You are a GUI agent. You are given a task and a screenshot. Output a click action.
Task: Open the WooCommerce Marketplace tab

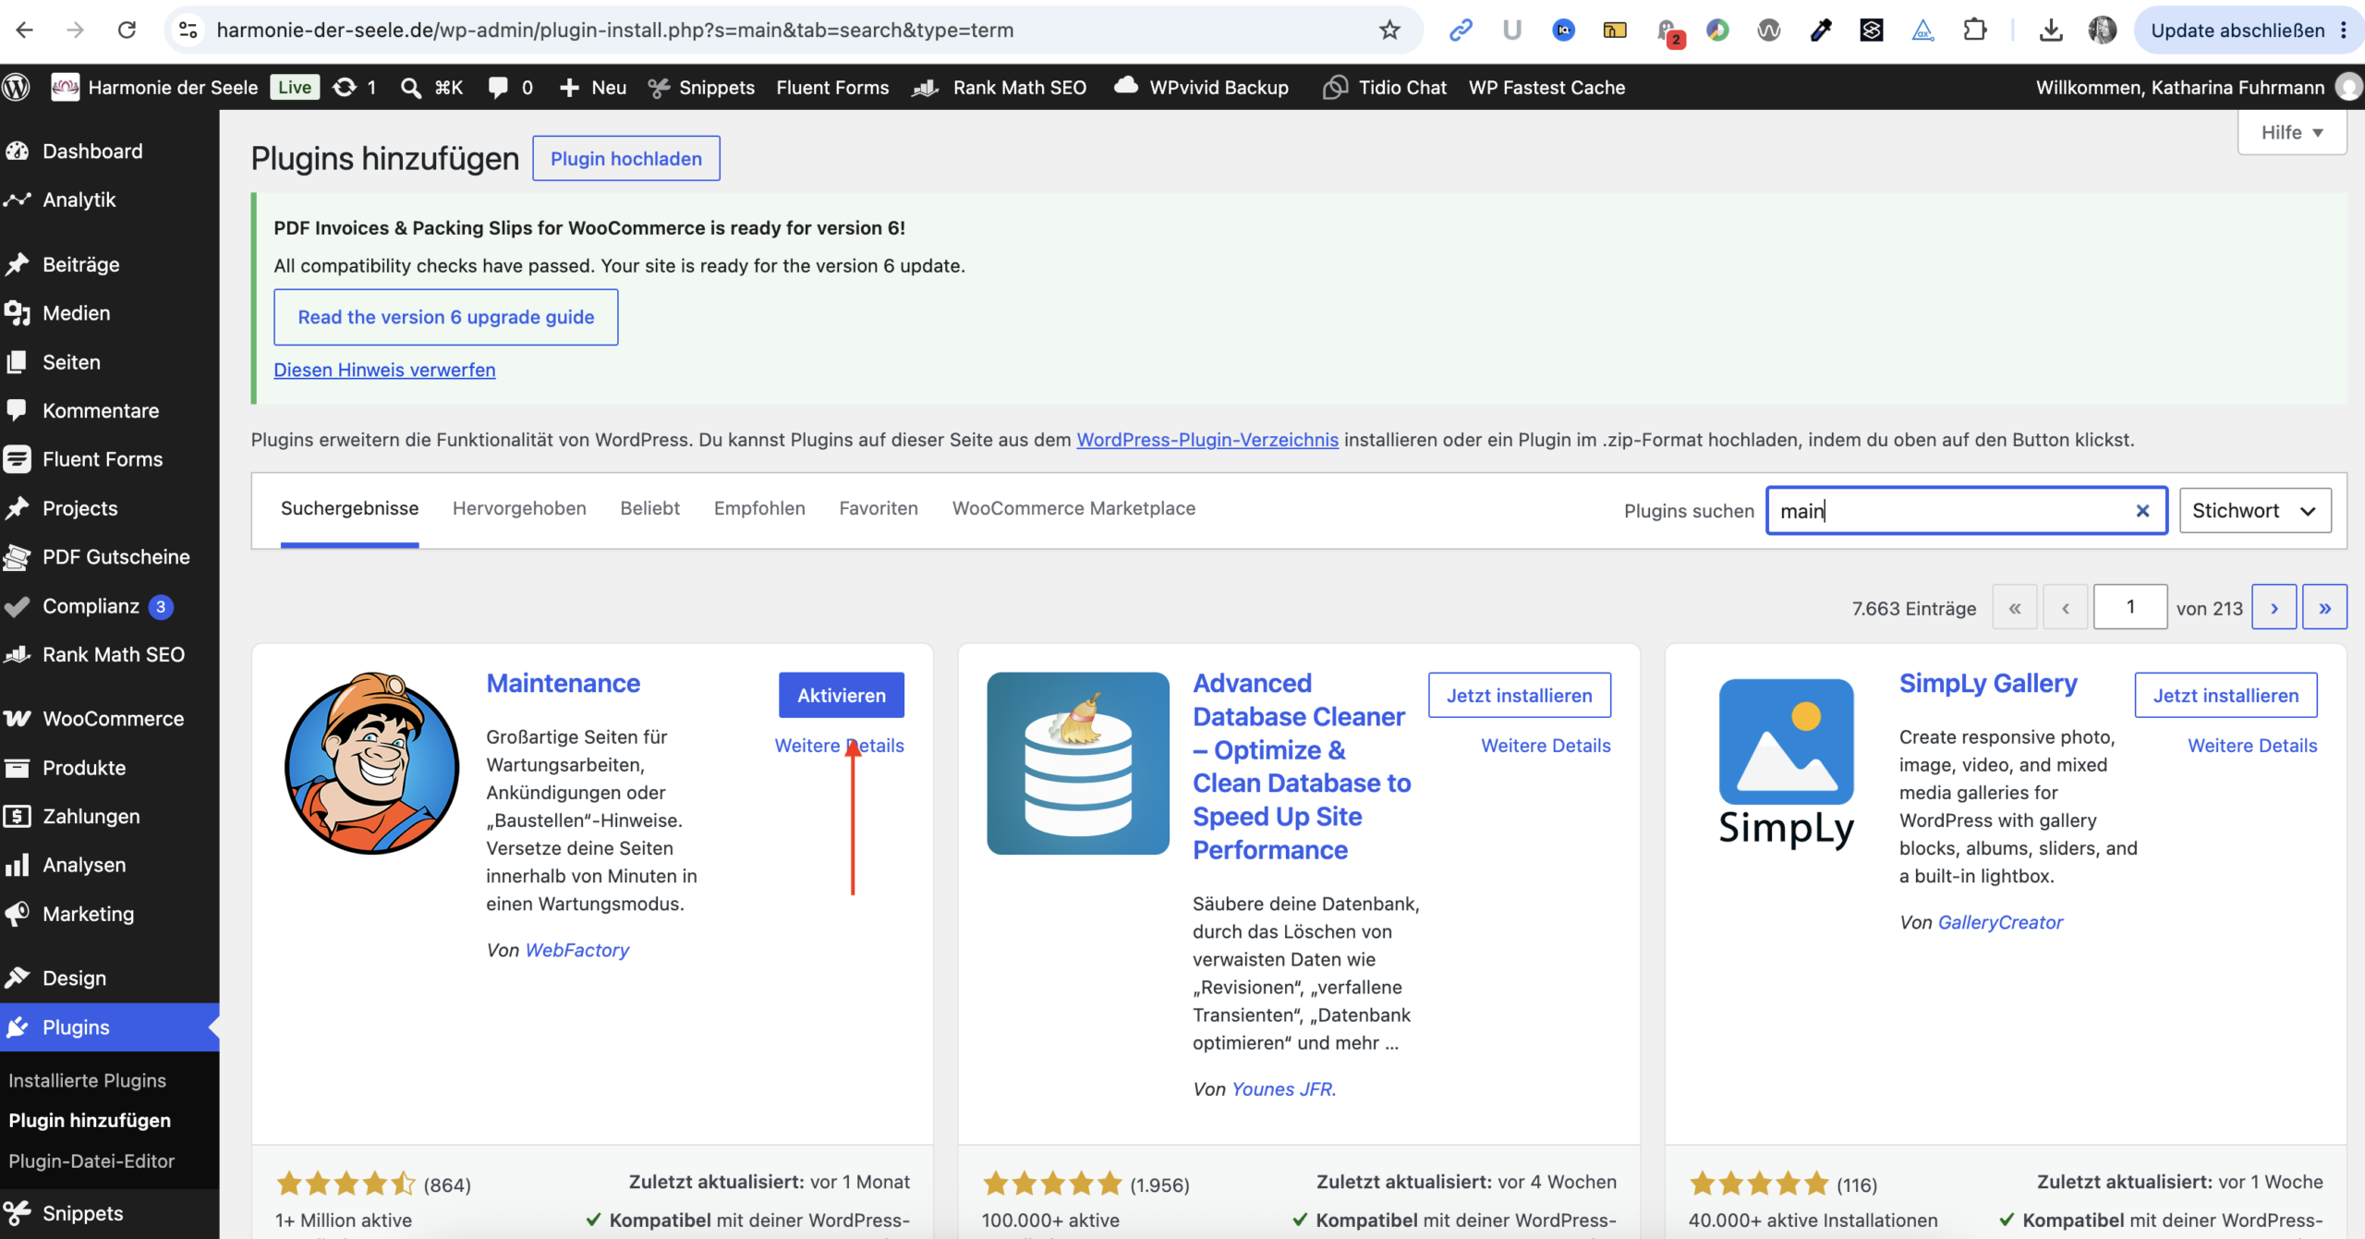tap(1073, 508)
